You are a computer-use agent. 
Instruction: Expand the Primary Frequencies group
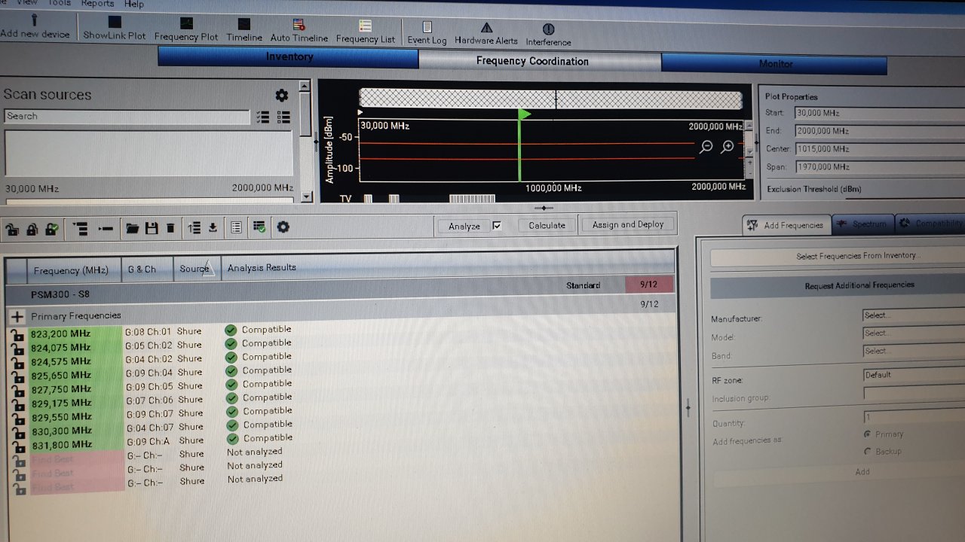click(17, 317)
